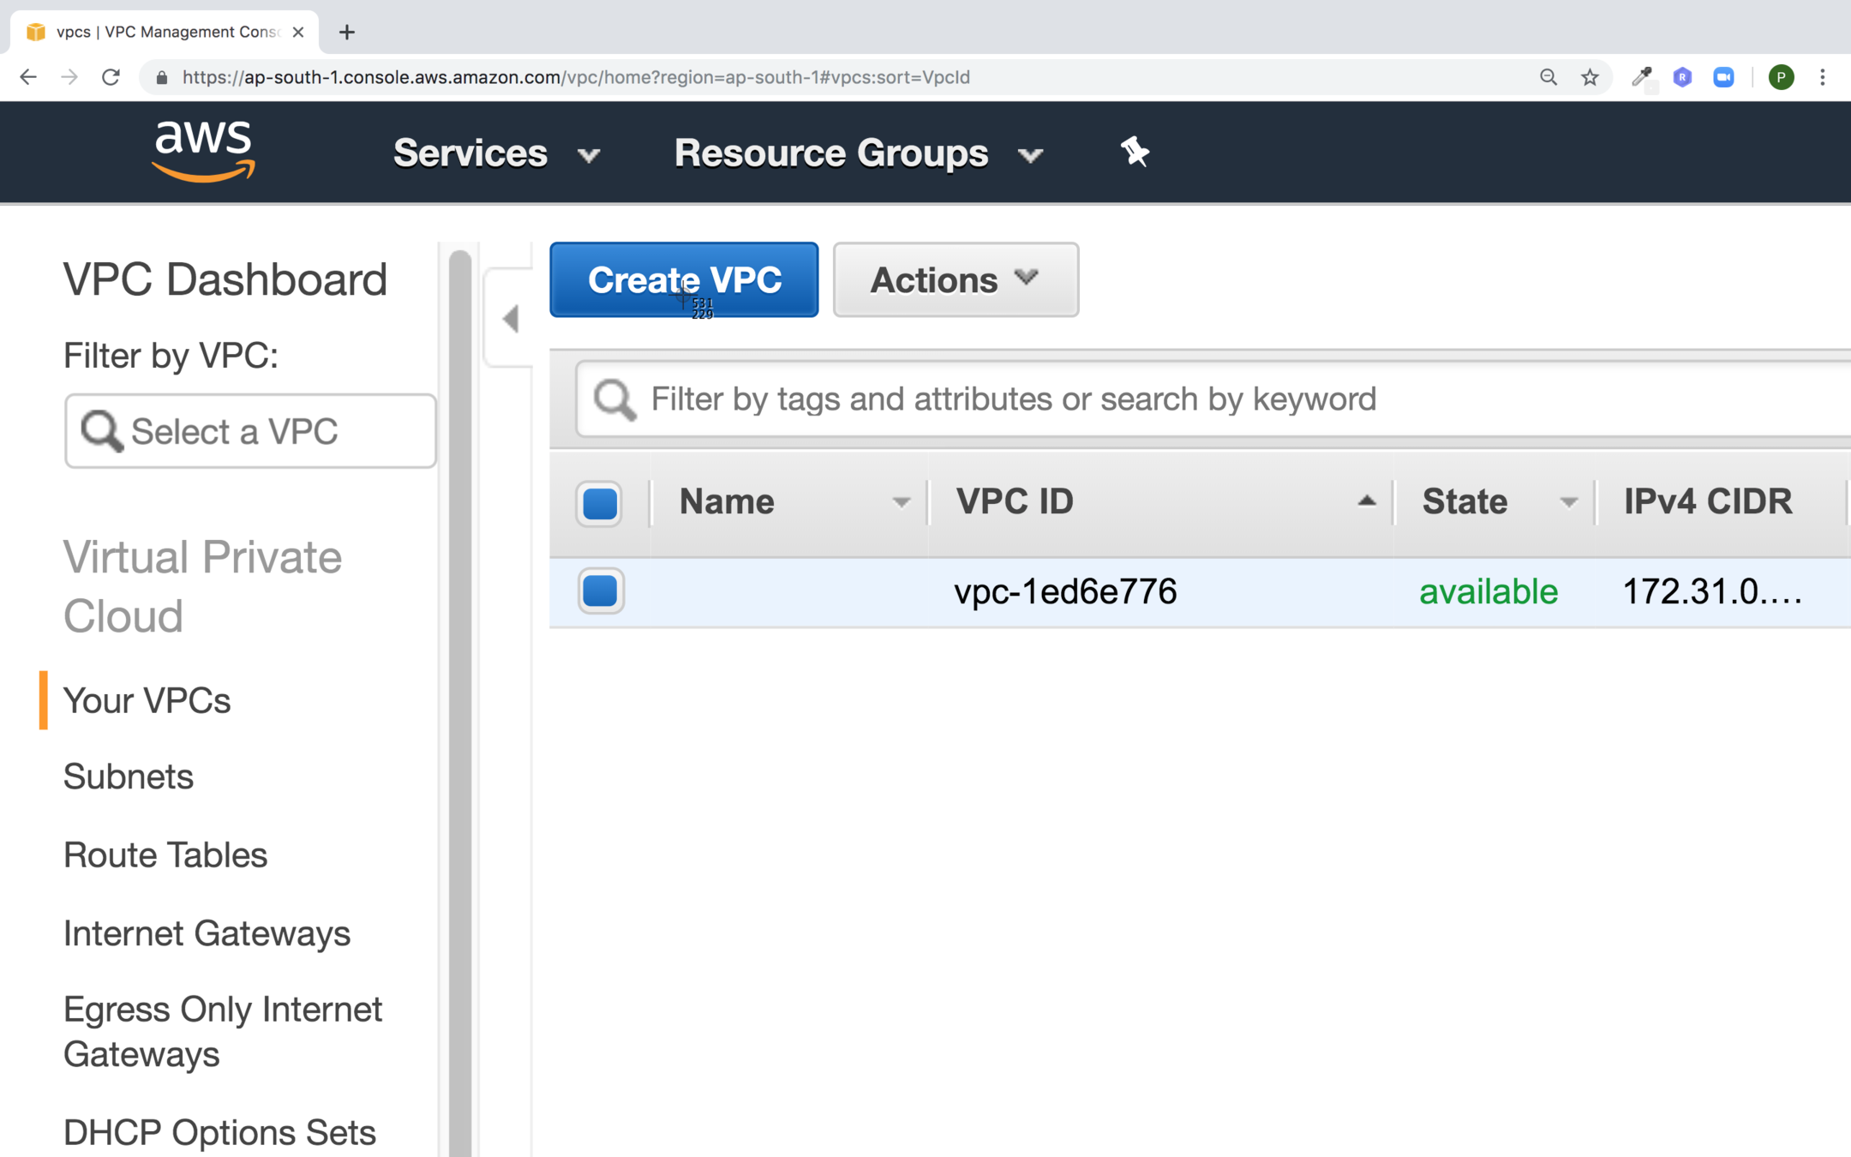Expand the Resource Groups dropdown
The width and height of the screenshot is (1851, 1157).
pos(858,153)
